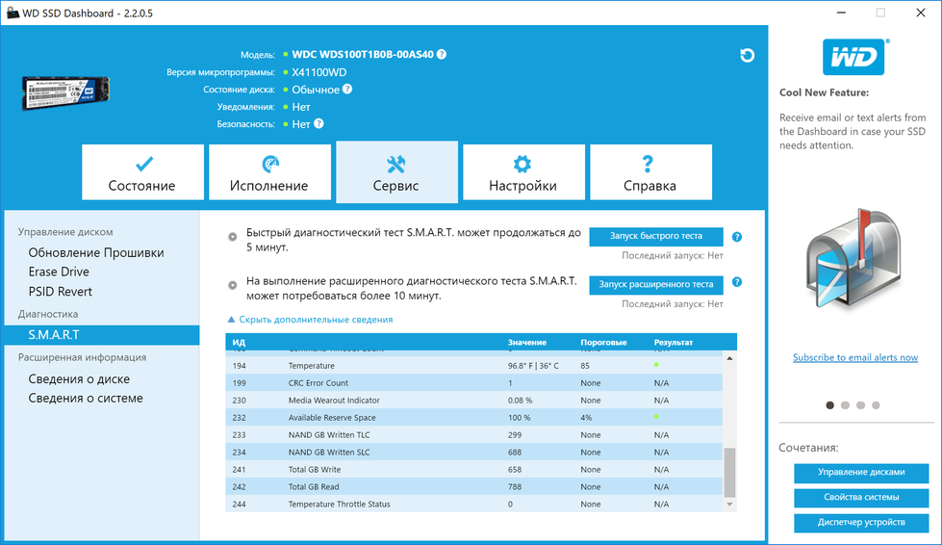Viewport: 942px width, 545px height.
Task: Collapse Скрыть дополнительные сведения
Action: point(310,320)
